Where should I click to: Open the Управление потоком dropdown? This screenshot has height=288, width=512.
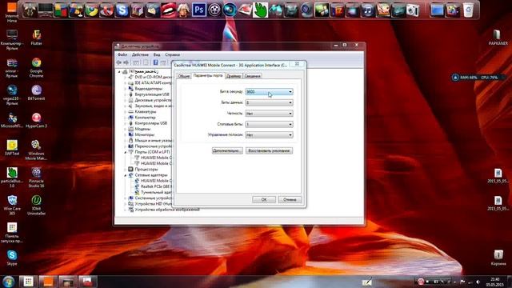269,135
